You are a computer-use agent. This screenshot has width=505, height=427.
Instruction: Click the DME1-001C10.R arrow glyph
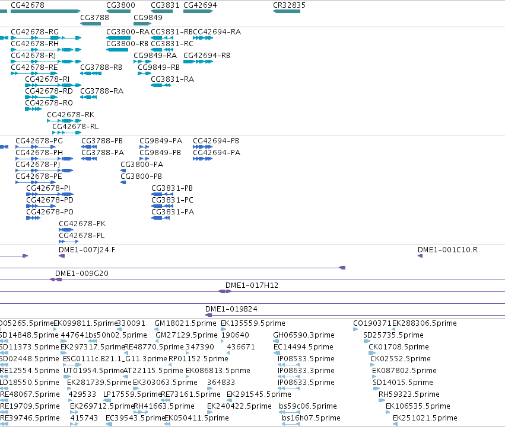tap(420, 256)
